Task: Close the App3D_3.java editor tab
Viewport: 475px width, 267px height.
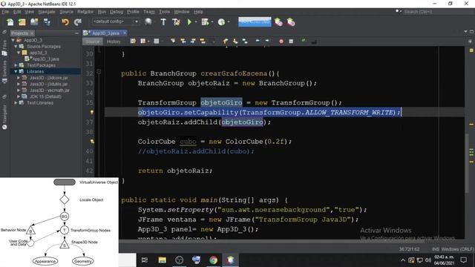Action: (125, 33)
